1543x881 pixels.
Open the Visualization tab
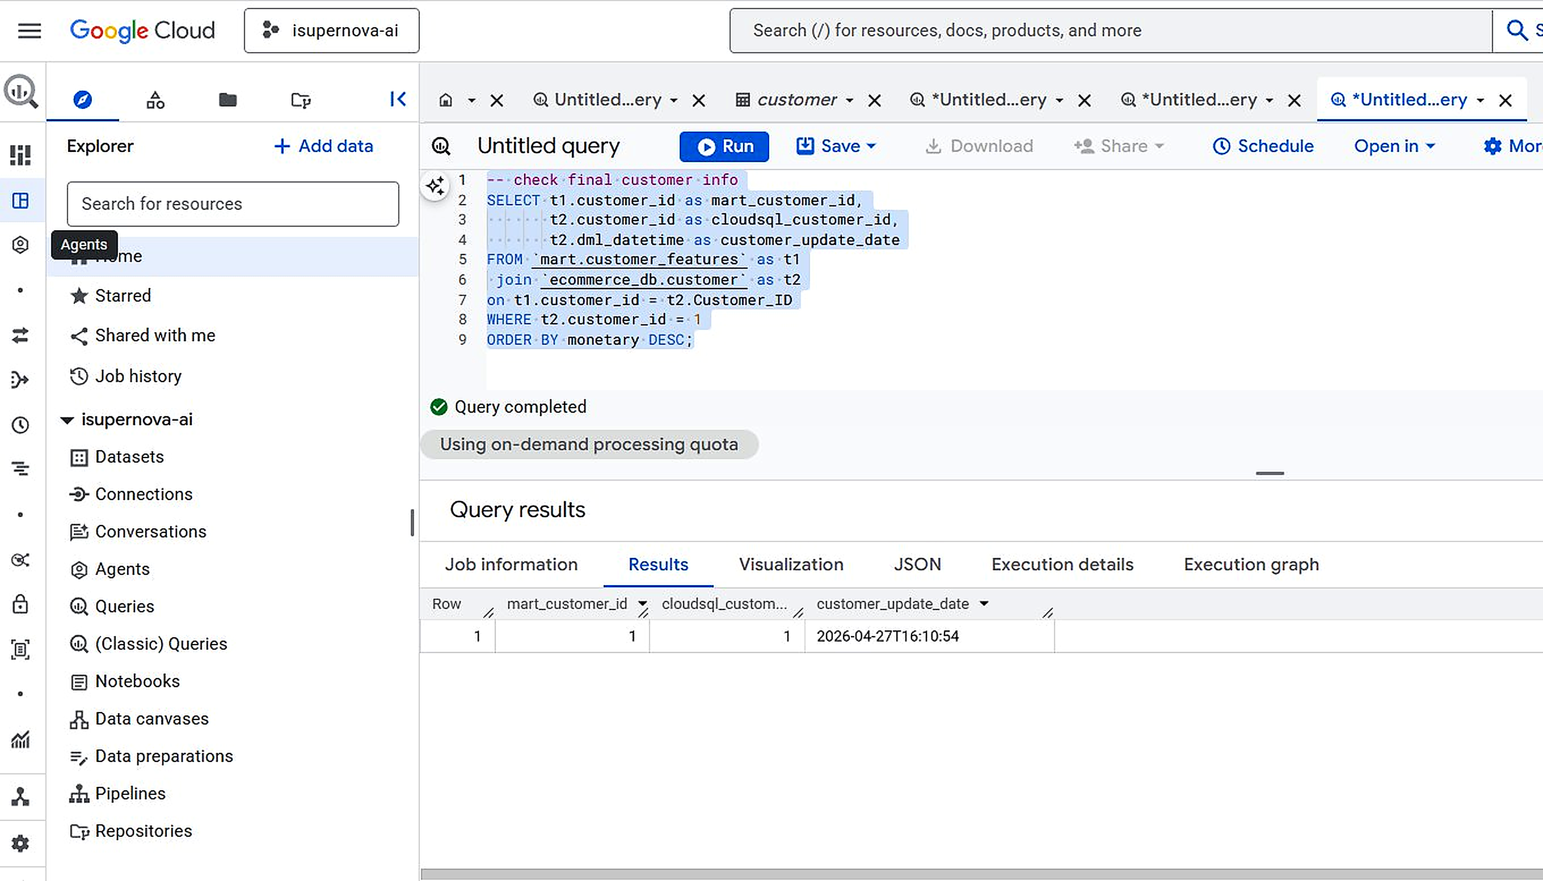791,565
